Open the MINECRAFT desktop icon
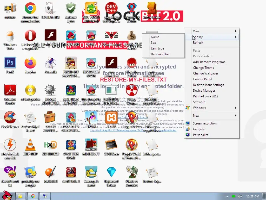Image resolution: width=266 pixels, height=200 pixels. click(91, 147)
